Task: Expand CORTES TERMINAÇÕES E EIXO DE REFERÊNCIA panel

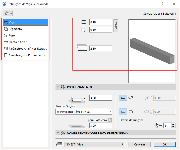Action: [x=58, y=133]
